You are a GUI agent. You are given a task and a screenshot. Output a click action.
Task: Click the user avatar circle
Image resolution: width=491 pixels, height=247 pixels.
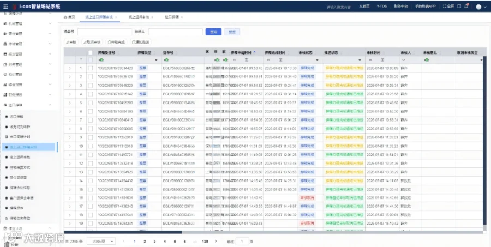click(478, 7)
